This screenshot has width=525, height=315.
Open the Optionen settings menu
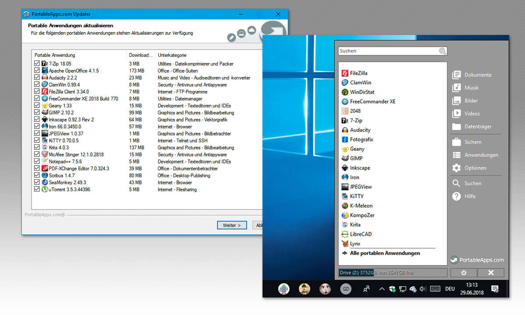click(469, 168)
